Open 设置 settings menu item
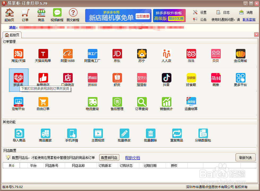 pyautogui.click(x=200, y=12)
